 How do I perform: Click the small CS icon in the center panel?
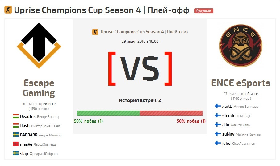click(95, 32)
